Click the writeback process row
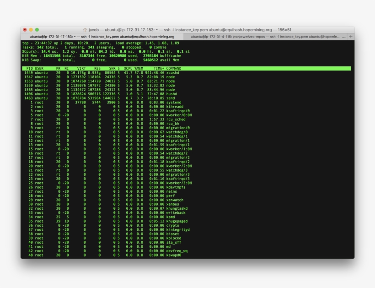Image resolution: width=375 pixels, height=288 pixels. [x=104, y=213]
